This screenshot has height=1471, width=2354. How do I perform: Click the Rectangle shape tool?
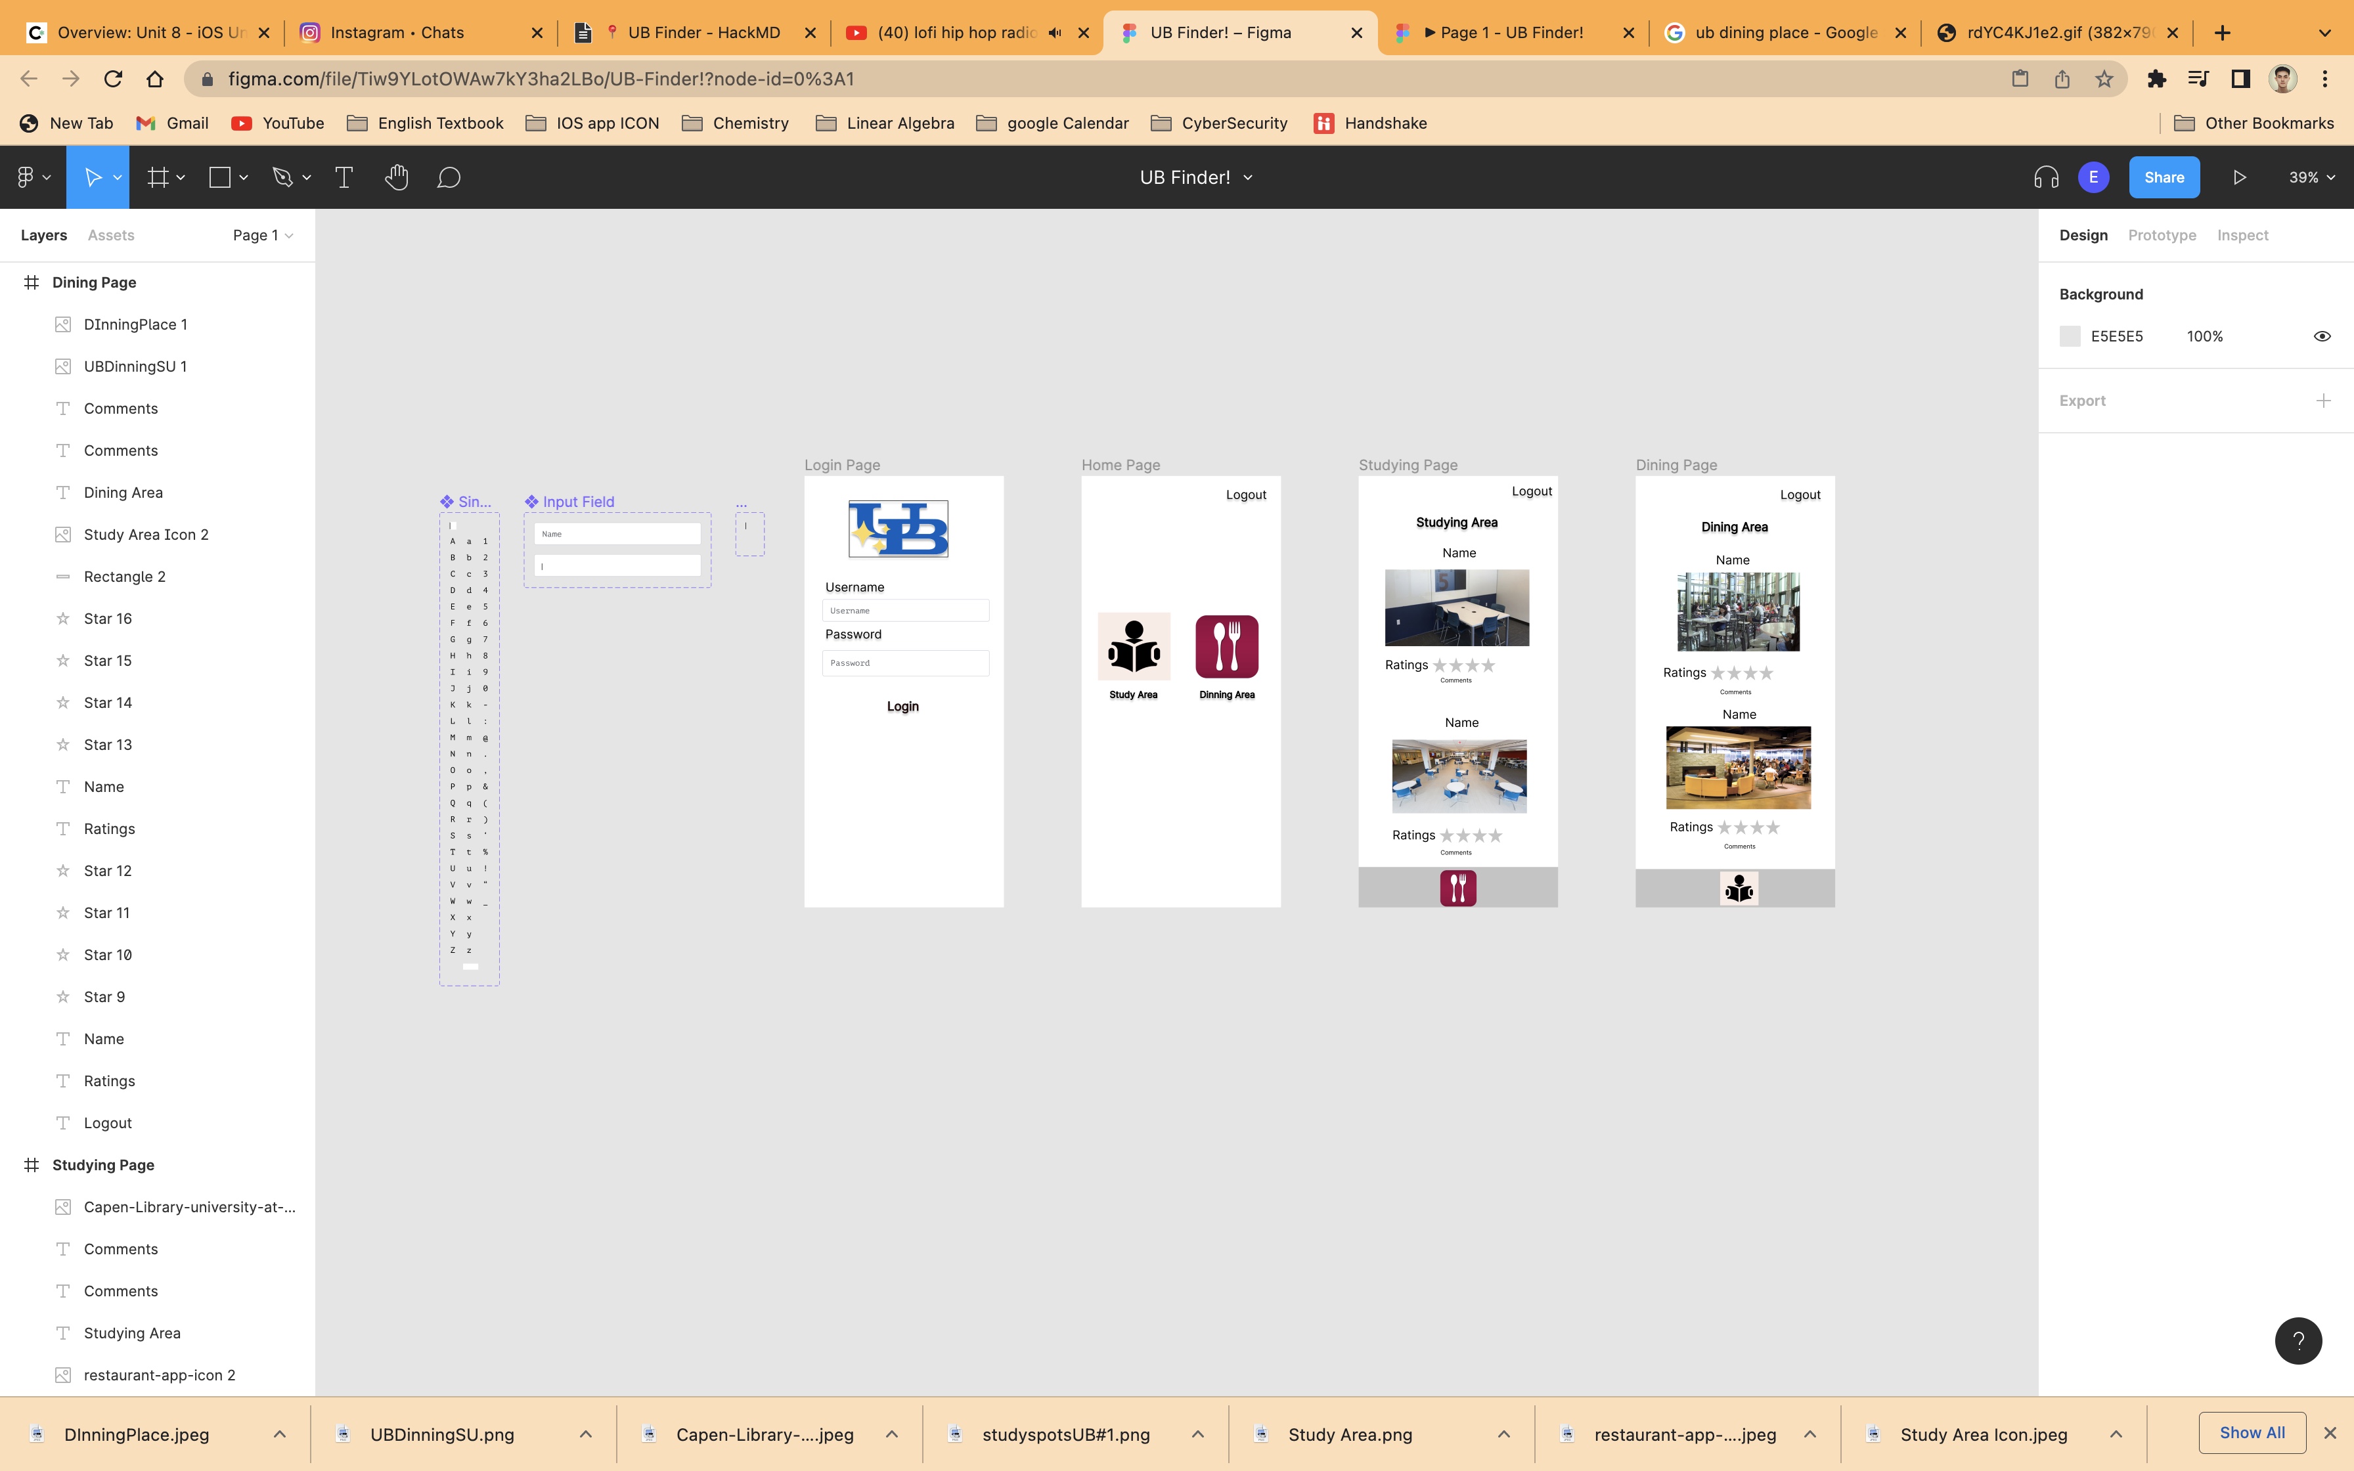(220, 177)
